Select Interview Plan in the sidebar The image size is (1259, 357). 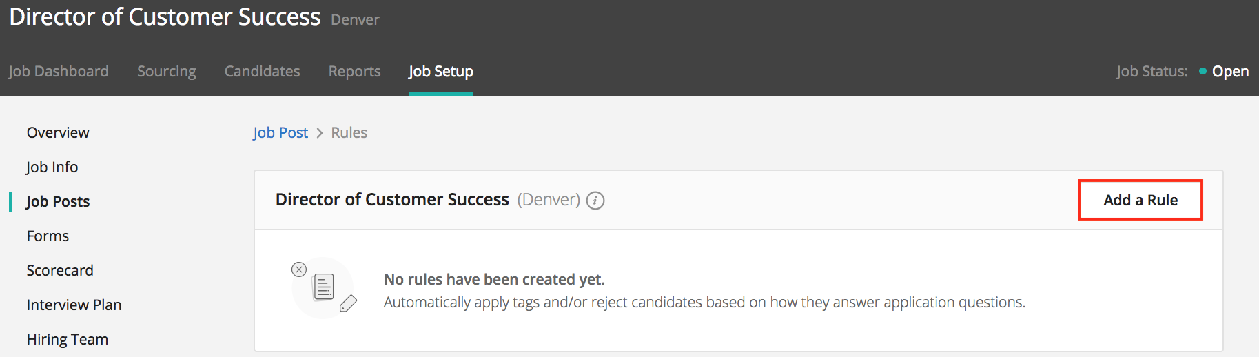[74, 305]
